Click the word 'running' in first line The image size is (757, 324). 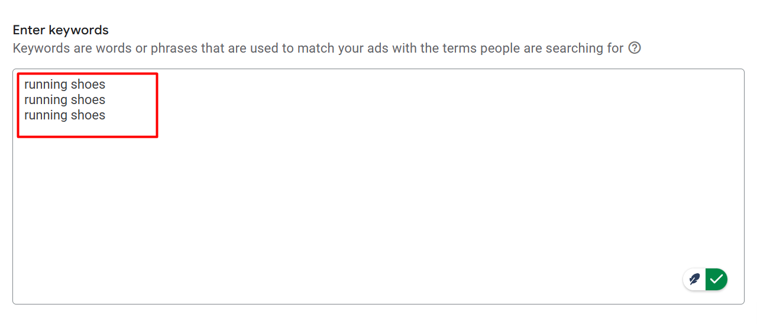46,85
